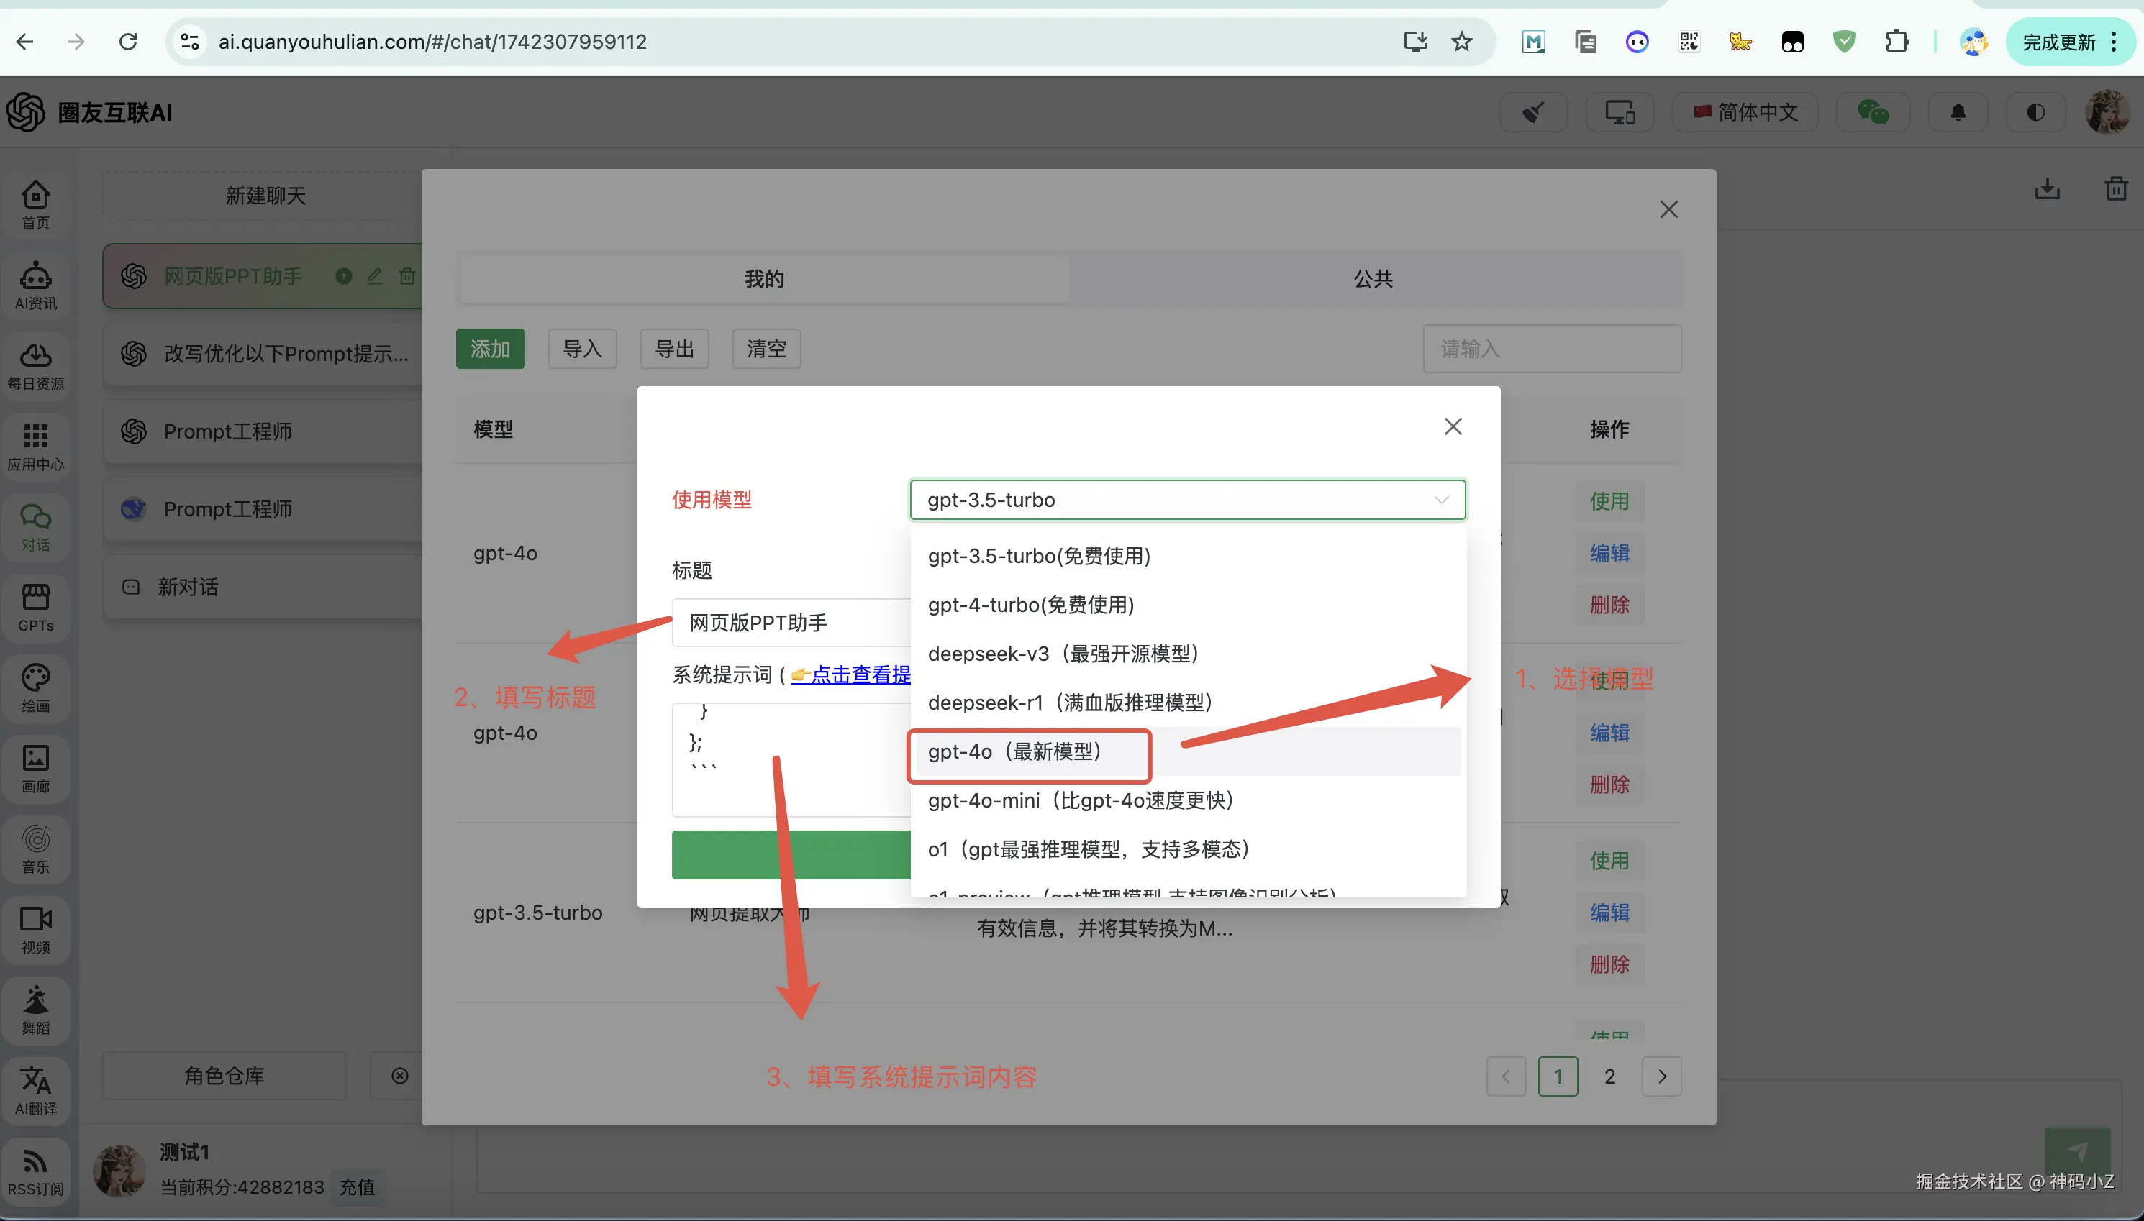Click the RSS订阅 feed icon
Image resolution: width=2144 pixels, height=1221 pixels.
[35, 1171]
